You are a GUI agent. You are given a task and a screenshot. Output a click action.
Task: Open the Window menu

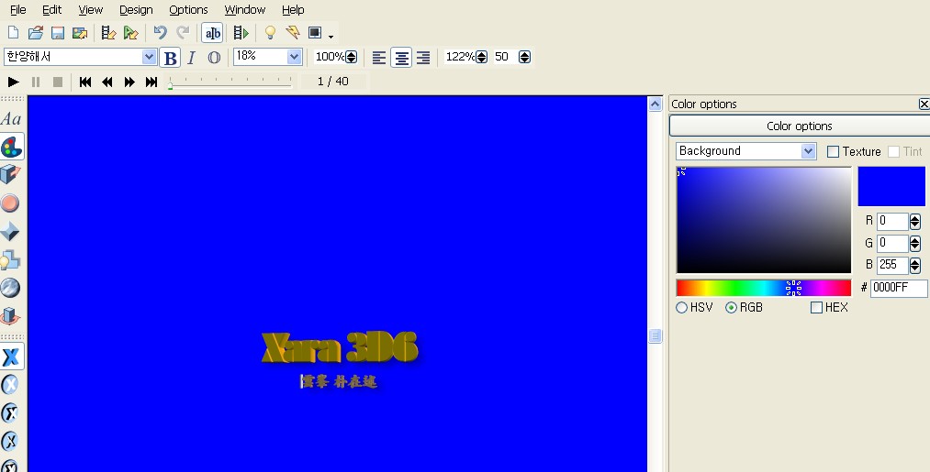tap(244, 10)
